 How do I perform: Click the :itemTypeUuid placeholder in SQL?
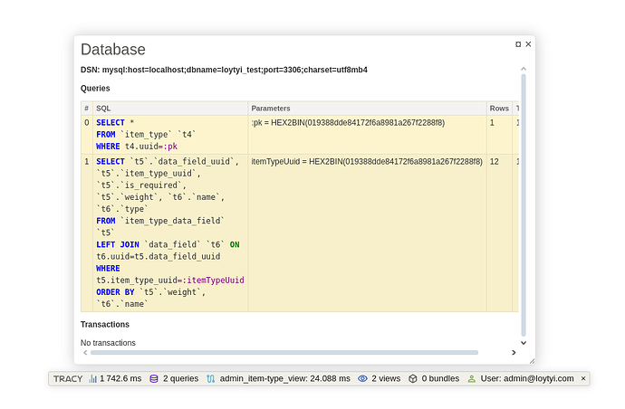coord(213,281)
